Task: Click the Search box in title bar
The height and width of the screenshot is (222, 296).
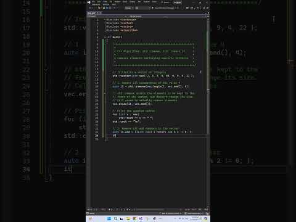Action: (x=166, y=2)
